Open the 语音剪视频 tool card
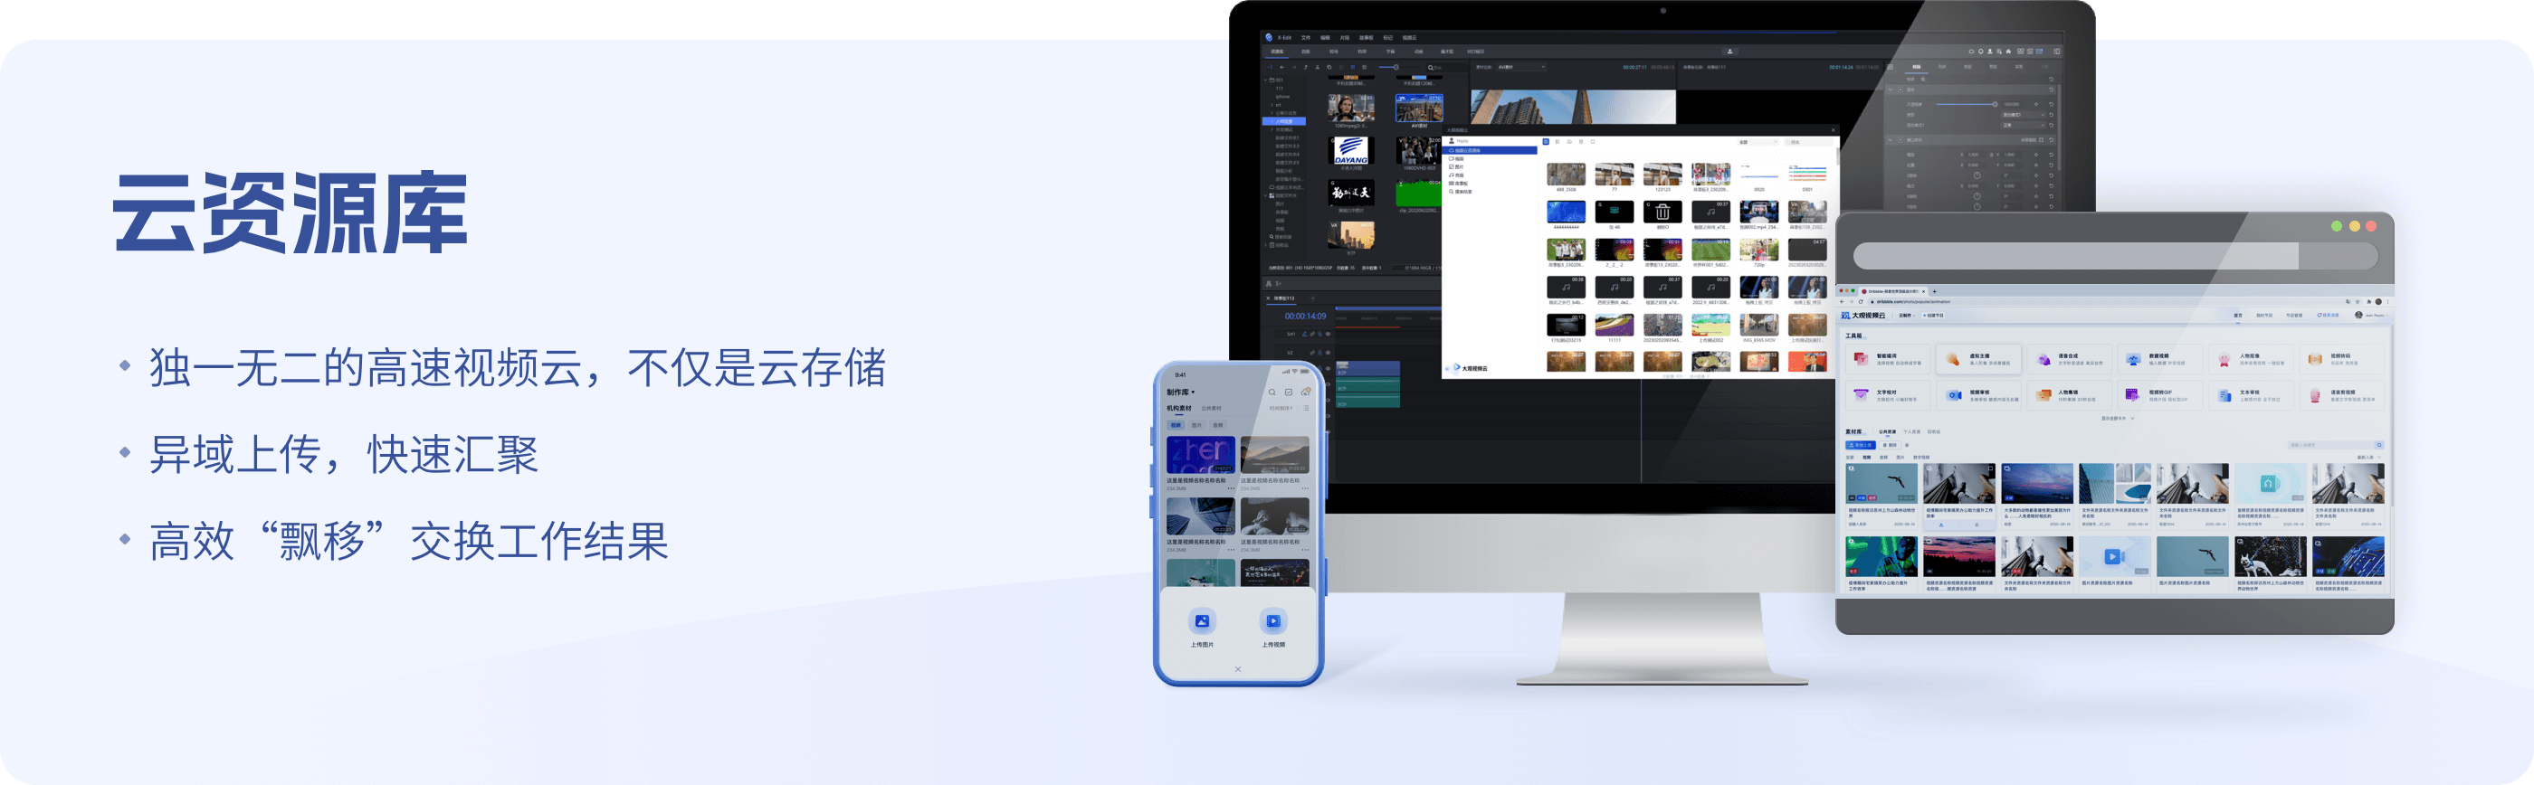This screenshot has width=2534, height=785. coord(2341,395)
